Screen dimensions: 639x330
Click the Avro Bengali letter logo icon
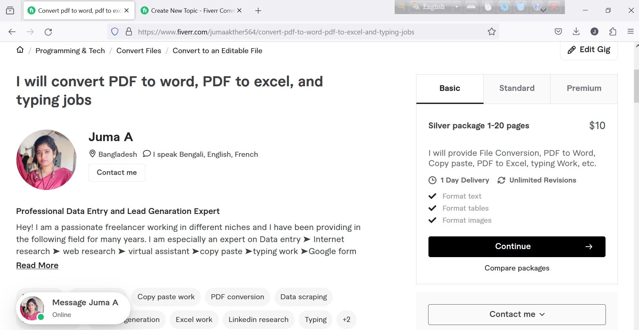point(401,6)
